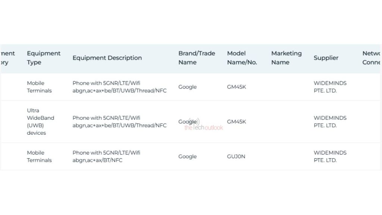Click the abgn,ac+ax/BT/NFC description cell
The height and width of the screenshot is (215, 382).
coord(106,156)
